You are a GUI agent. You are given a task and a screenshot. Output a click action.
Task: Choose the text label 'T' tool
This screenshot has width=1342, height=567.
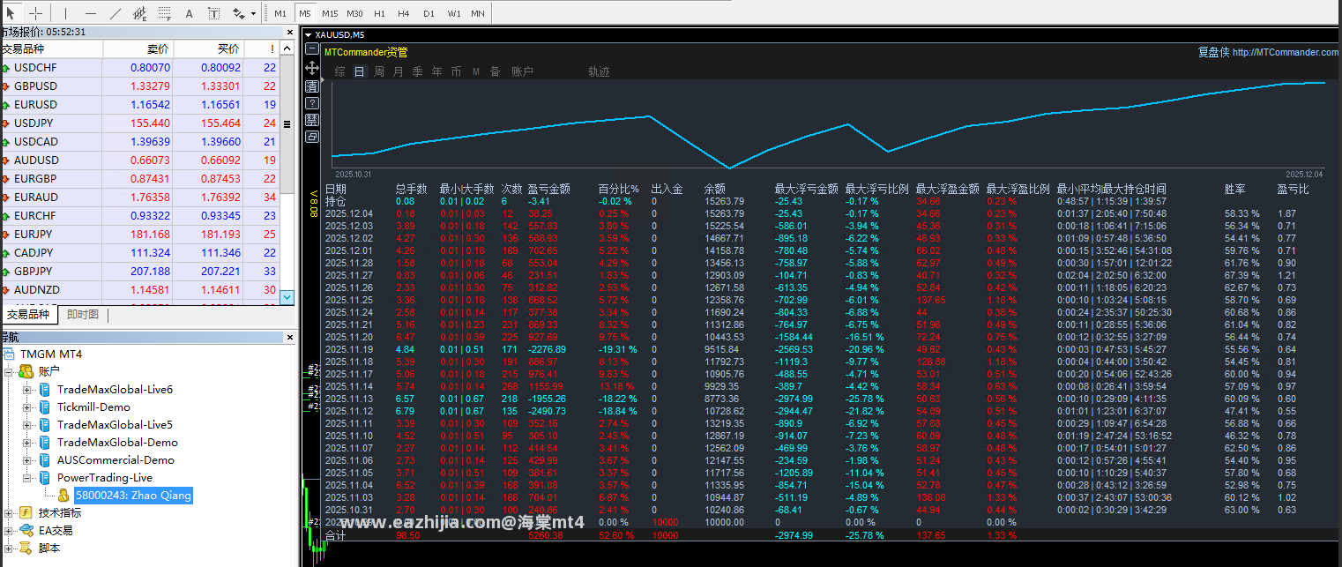click(x=214, y=13)
